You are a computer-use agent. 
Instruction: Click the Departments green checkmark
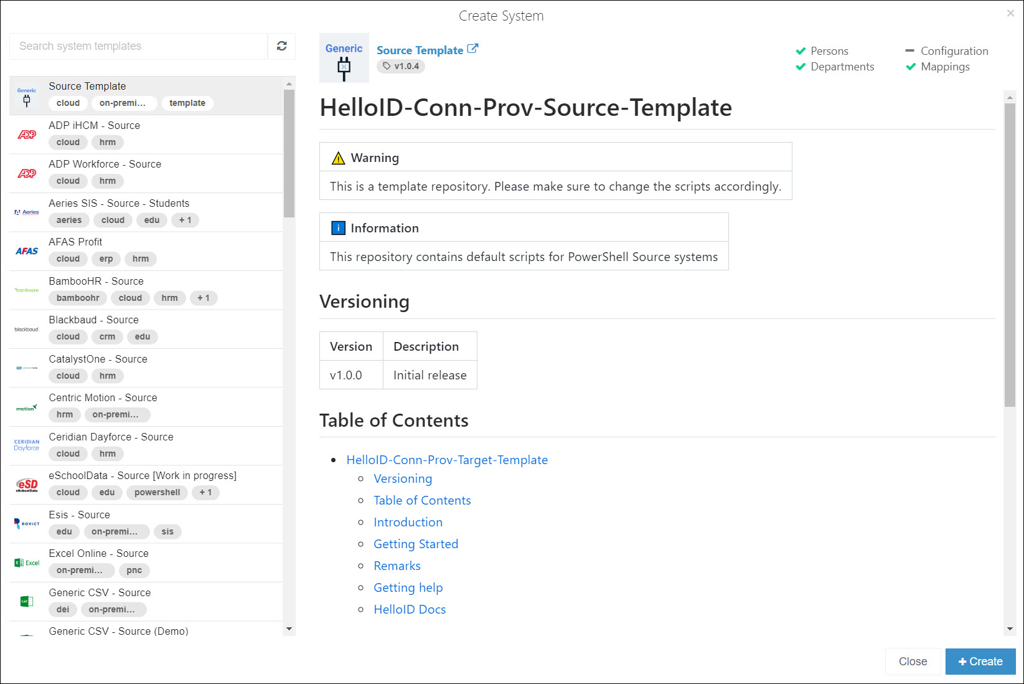point(801,67)
